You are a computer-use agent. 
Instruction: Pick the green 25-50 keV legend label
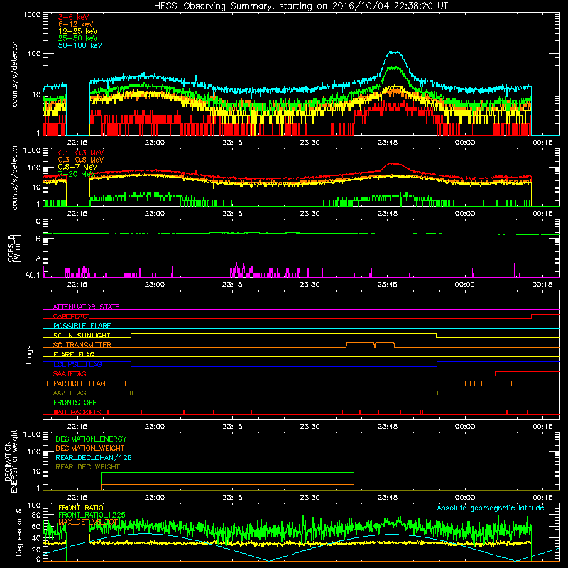(x=77, y=38)
